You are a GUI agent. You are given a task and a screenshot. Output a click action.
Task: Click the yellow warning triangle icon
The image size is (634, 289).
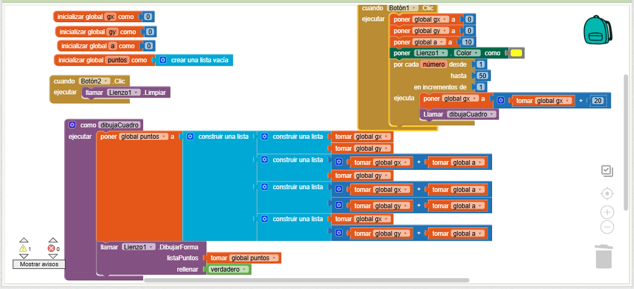click(x=23, y=248)
